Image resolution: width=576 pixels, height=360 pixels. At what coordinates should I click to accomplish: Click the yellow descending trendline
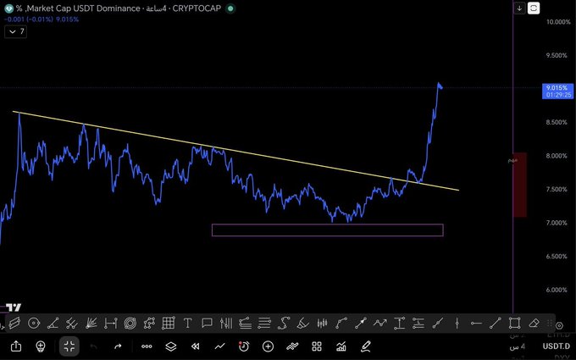235,151
